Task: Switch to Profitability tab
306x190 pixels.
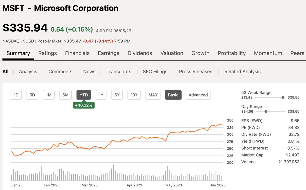Action: pyautogui.click(x=232, y=53)
